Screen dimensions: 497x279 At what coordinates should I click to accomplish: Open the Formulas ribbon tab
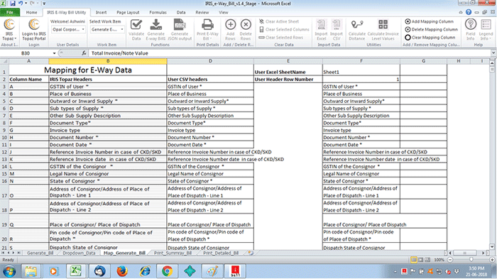tap(158, 12)
